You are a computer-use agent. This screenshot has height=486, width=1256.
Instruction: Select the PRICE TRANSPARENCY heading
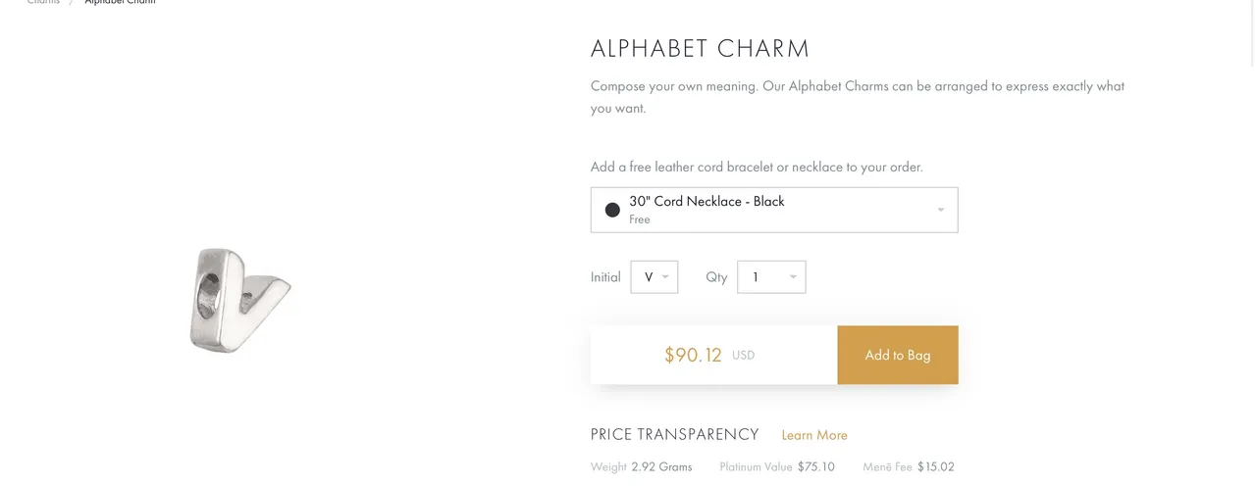click(675, 434)
